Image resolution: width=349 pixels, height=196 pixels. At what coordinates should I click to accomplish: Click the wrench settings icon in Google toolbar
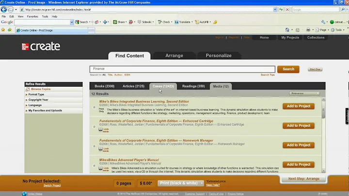pos(323,22)
